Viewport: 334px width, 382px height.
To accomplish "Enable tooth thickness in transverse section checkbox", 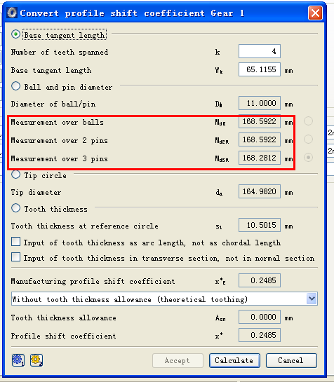I will coord(16,257).
